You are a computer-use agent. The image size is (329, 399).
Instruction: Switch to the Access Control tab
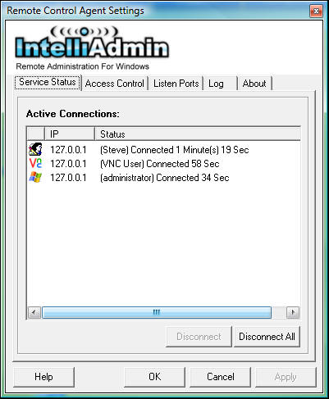point(115,84)
